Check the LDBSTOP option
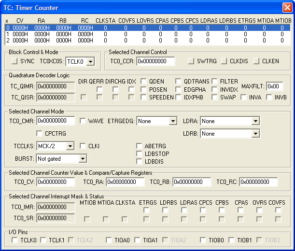 (x=139, y=153)
